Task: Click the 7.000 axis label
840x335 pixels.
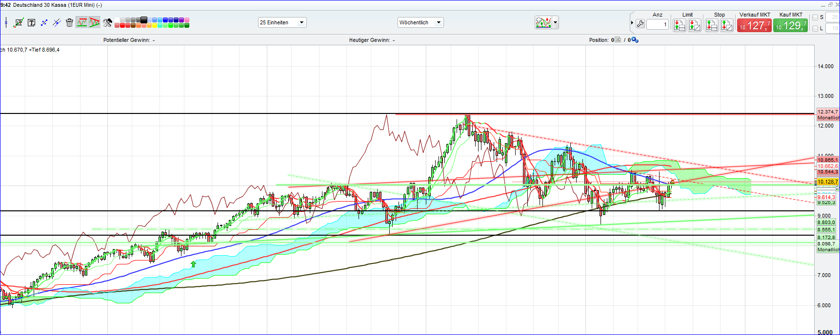Action: (824, 275)
